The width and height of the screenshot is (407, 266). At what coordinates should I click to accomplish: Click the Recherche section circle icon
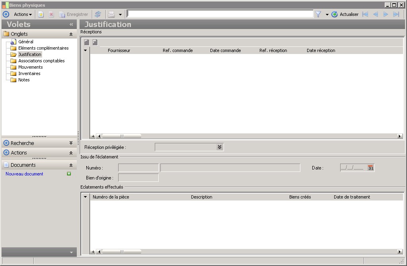point(6,143)
